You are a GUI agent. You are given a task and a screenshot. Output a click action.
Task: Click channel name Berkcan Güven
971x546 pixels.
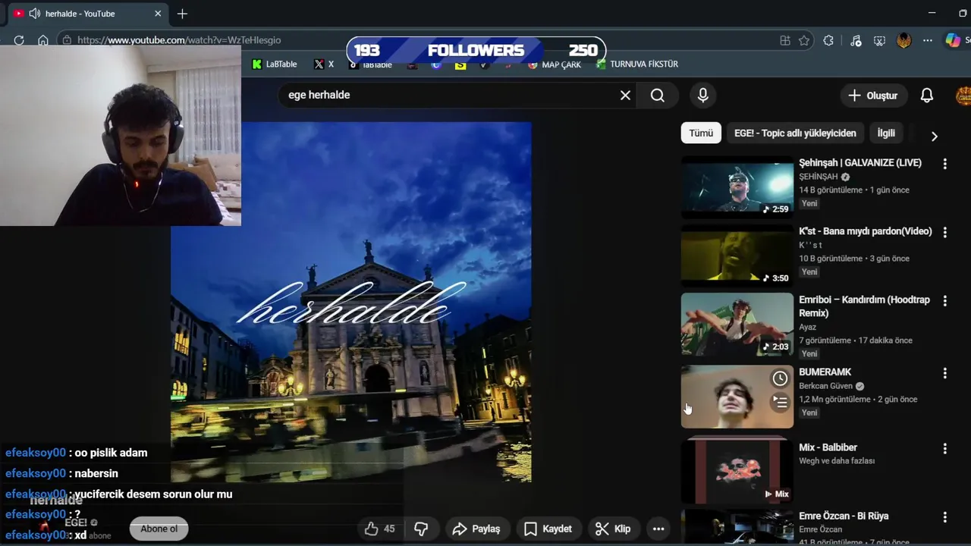pos(825,386)
